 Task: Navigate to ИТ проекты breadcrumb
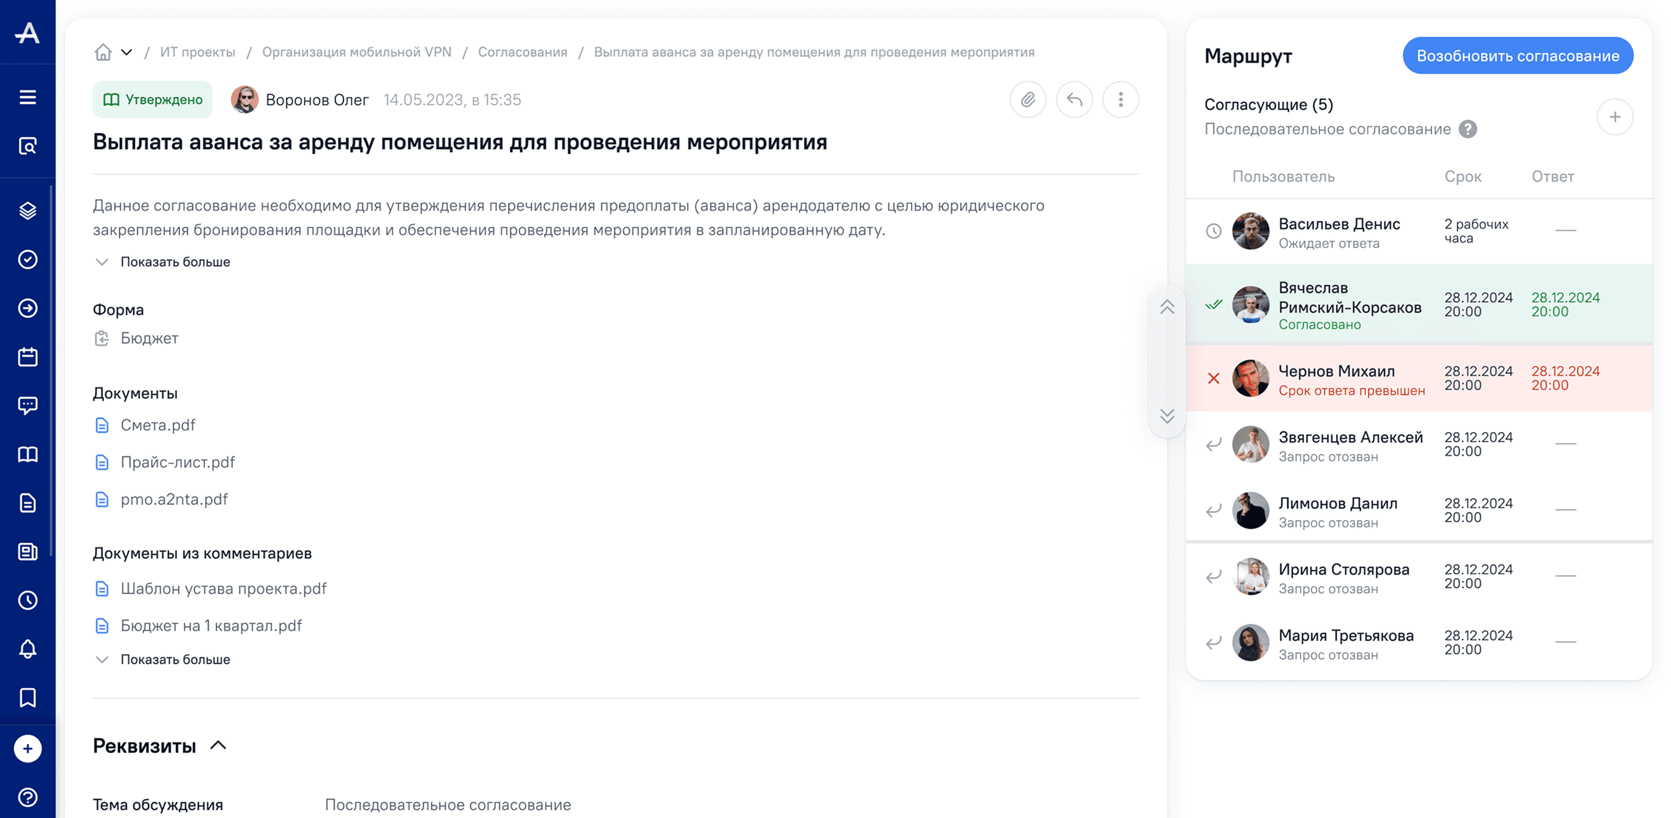(197, 52)
